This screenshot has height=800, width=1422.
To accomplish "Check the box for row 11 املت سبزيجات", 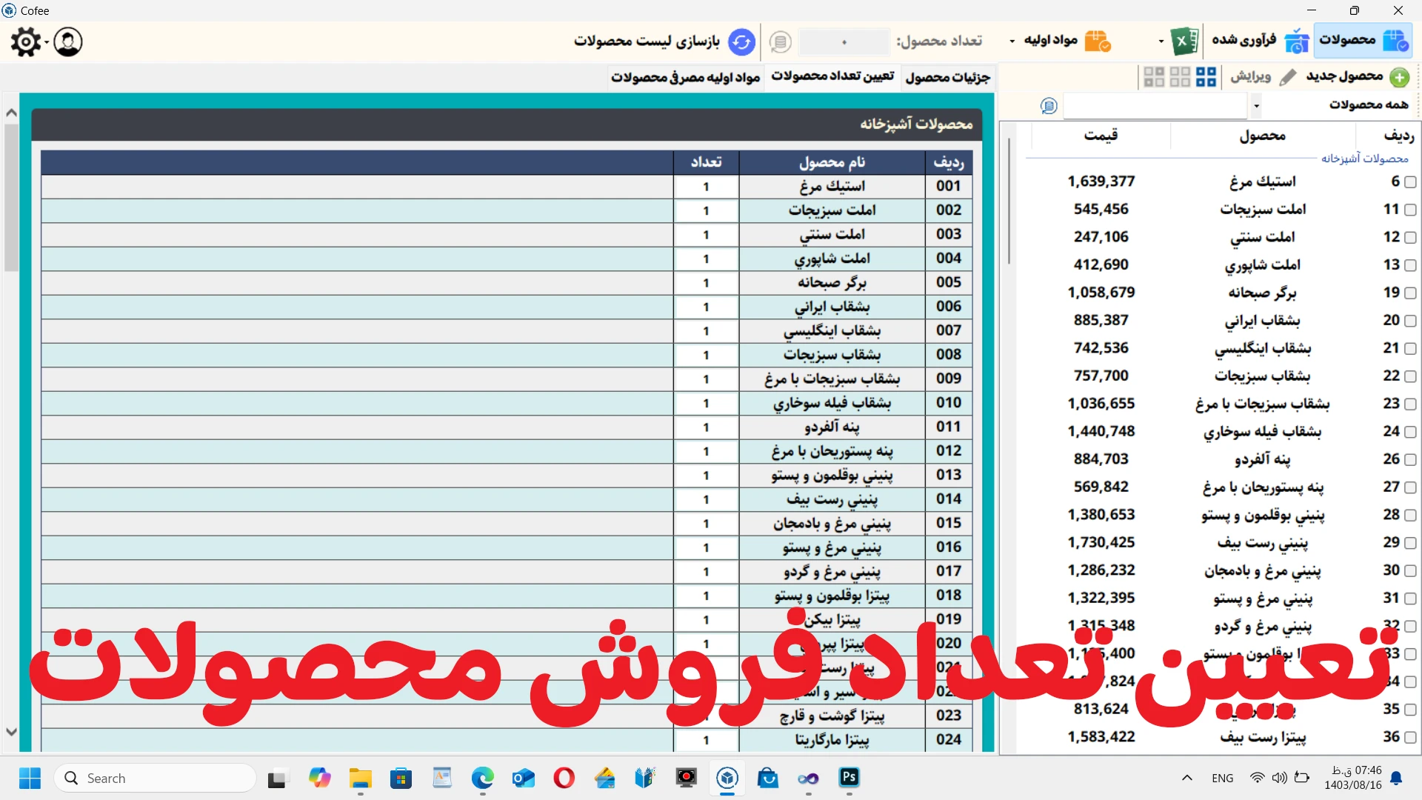I will [1410, 210].
